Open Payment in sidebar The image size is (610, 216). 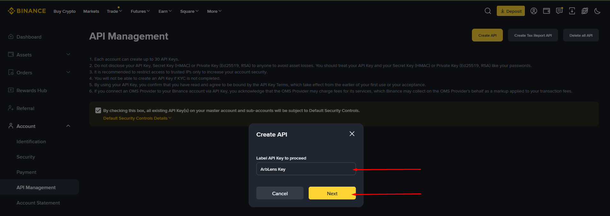click(x=26, y=172)
